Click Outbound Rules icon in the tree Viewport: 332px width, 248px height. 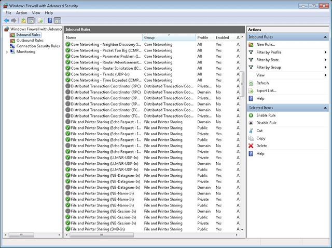(12, 41)
